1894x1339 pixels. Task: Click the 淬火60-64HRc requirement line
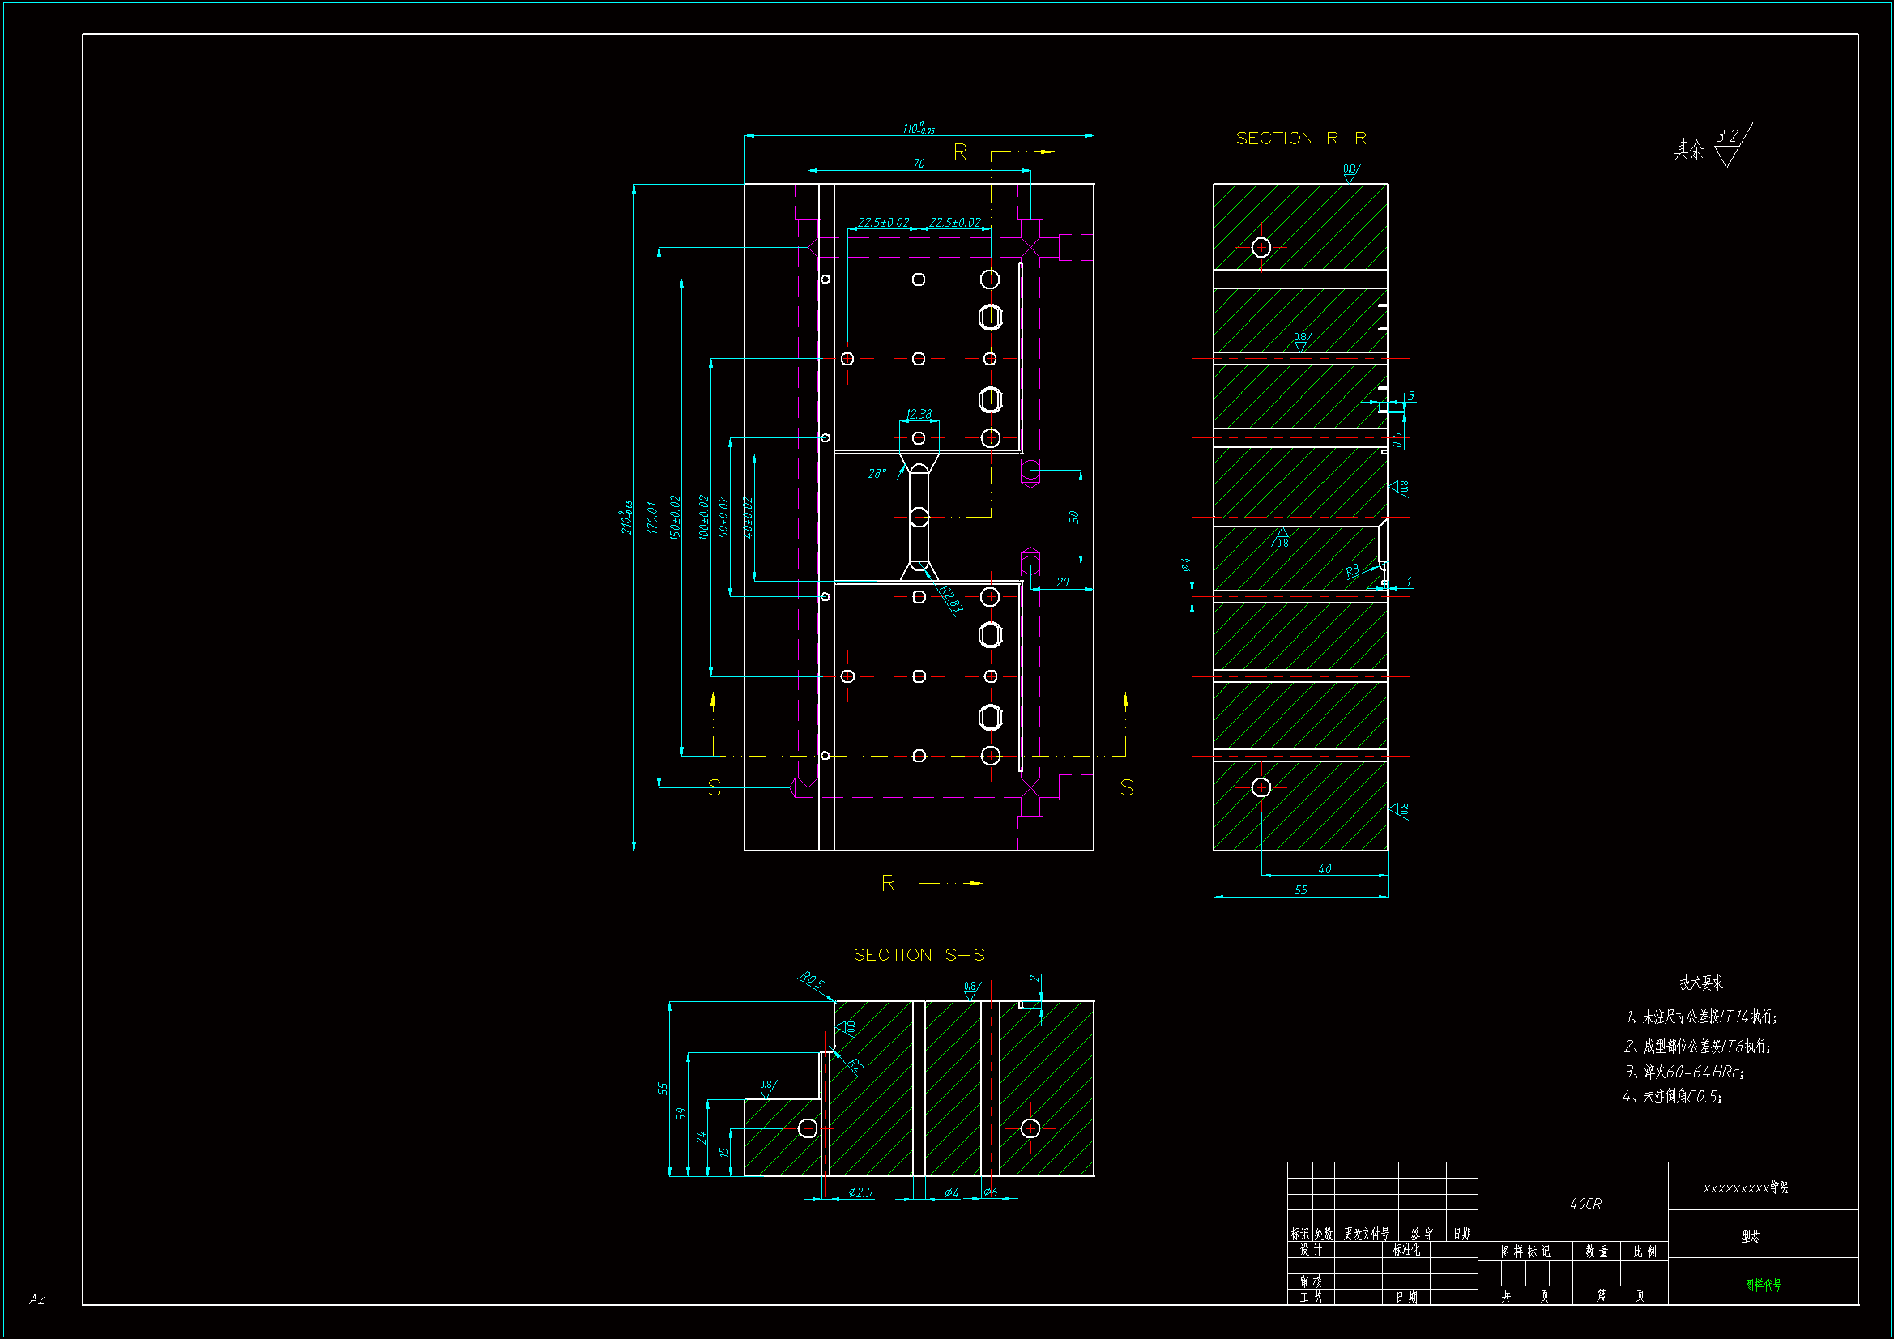pyautogui.click(x=1683, y=1072)
